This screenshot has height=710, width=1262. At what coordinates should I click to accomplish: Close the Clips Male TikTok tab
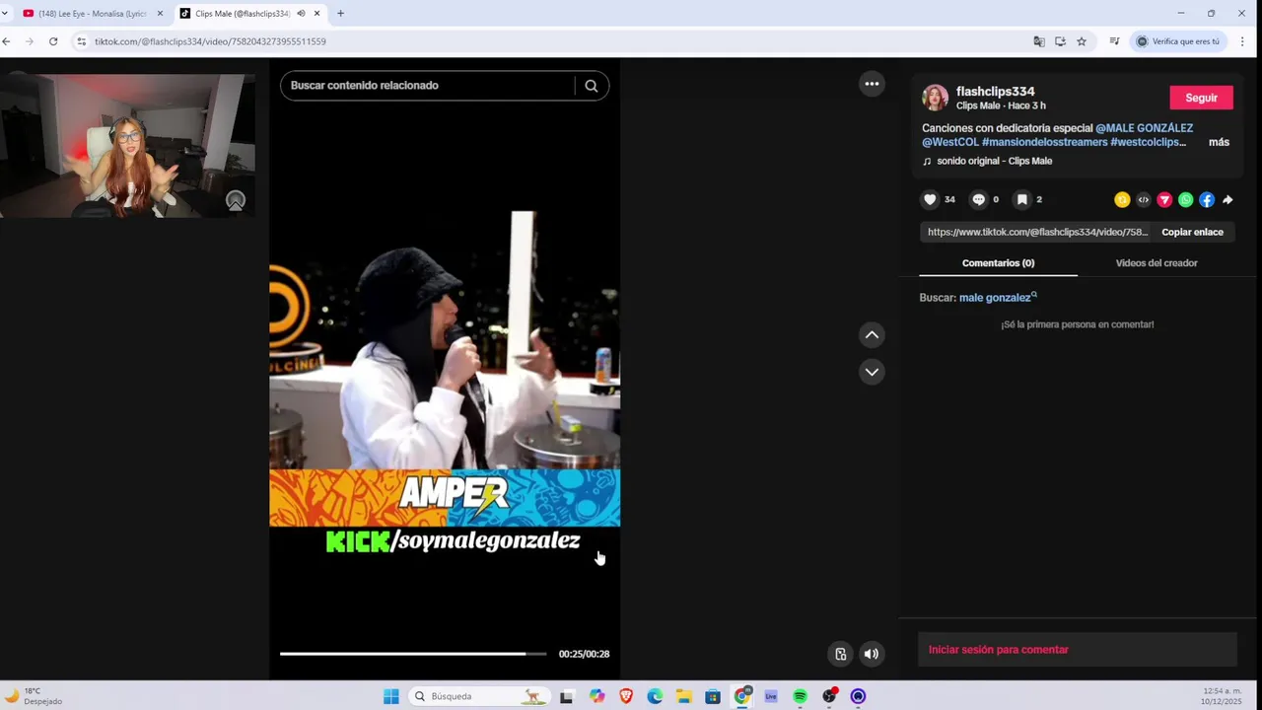click(316, 14)
